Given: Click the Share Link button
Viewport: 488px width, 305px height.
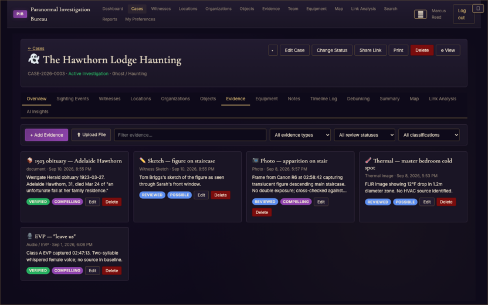Looking at the screenshot, I should coord(370,50).
